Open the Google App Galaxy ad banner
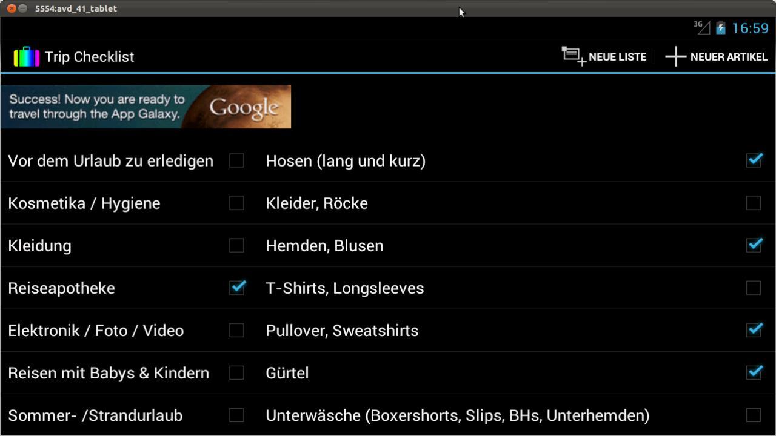 [x=145, y=107]
